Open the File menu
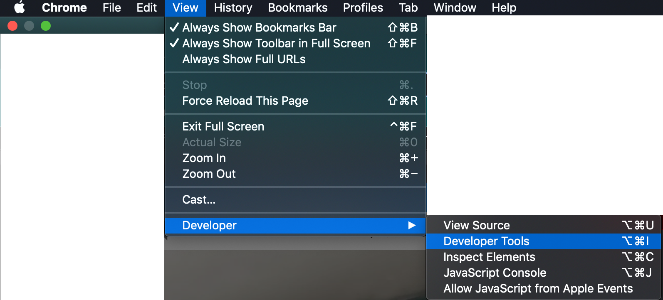 (112, 7)
